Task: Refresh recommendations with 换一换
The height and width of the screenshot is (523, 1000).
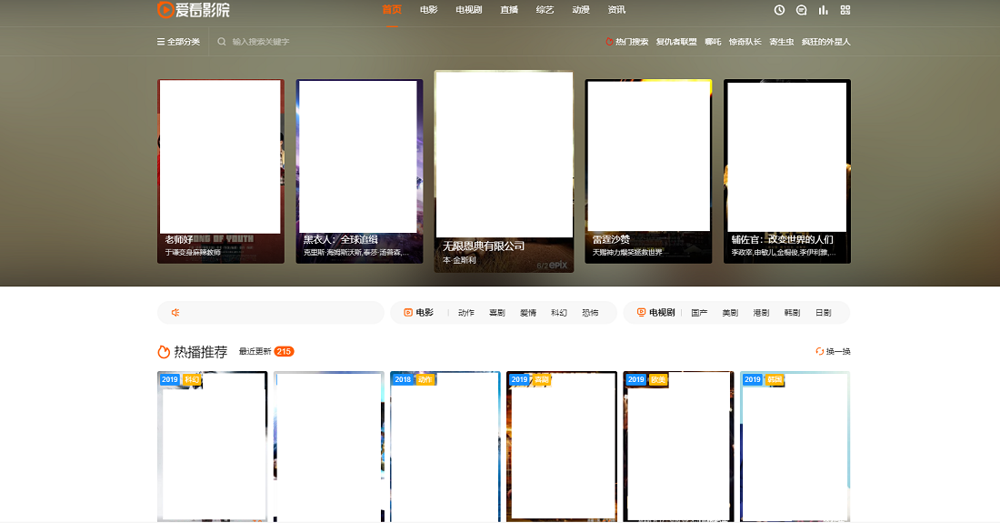Action: pyautogui.click(x=833, y=352)
